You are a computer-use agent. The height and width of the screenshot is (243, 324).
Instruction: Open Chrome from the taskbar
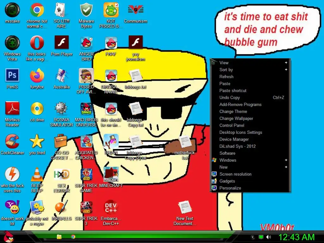click(73, 237)
